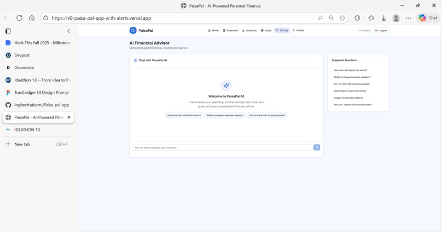Viewport: 442px width, 232px height.
Task: Select the PaisaPal AI-Powered tab in the sidebar
Action: pos(38,117)
